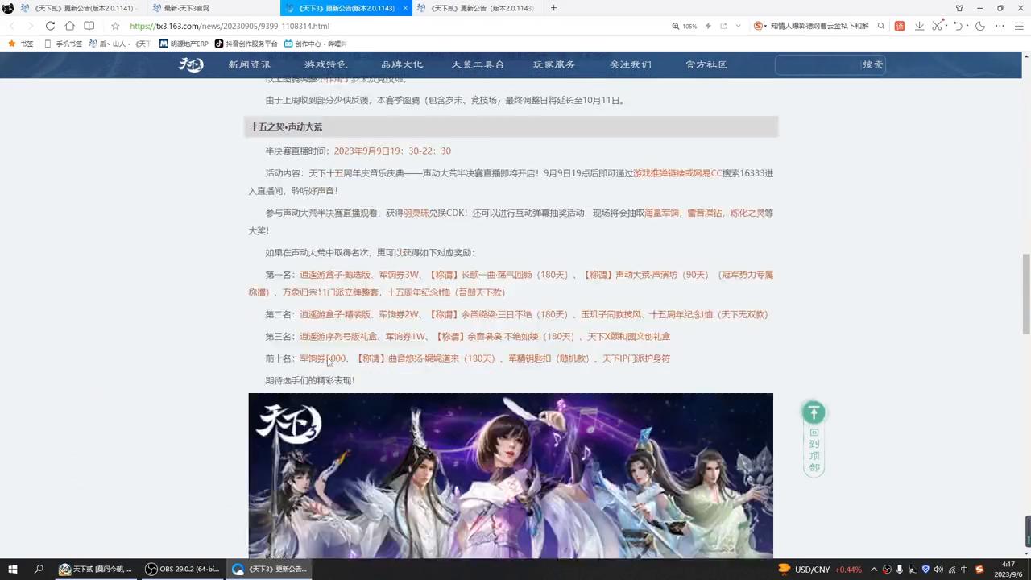Screen dimensions: 1031x580
Task: Open reader mode via the book icon
Action: 89,26
